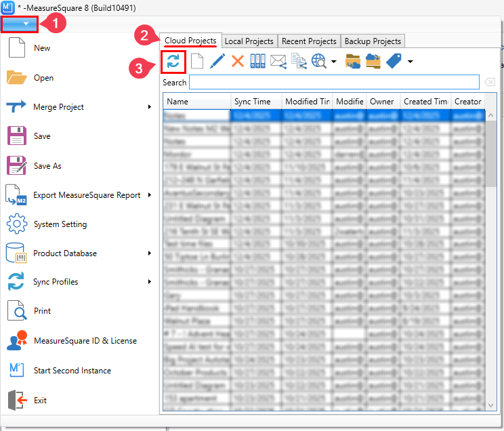Screen dimensions: 504x431
Task: Select the Save As menu entry
Action: [47, 166]
